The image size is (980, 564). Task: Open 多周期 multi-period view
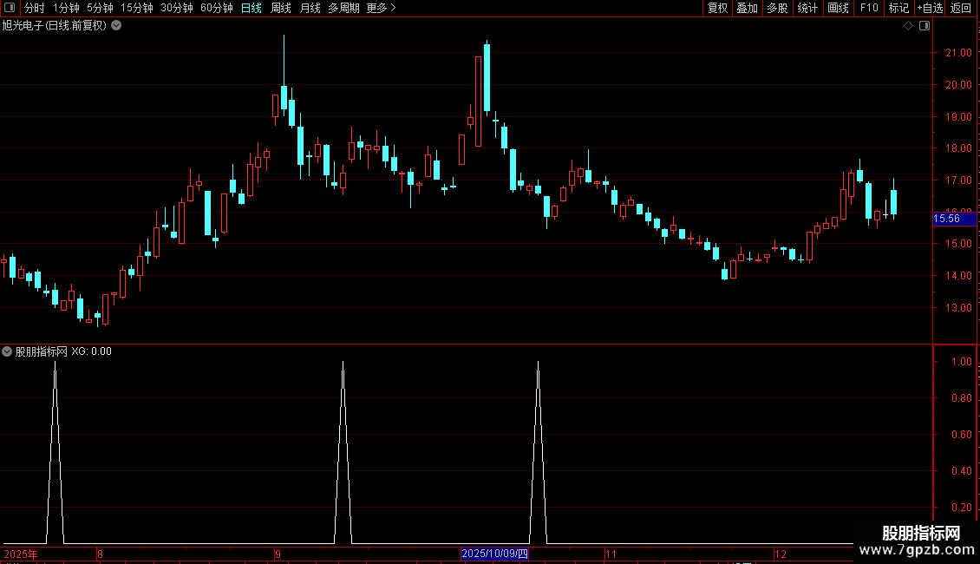[343, 8]
